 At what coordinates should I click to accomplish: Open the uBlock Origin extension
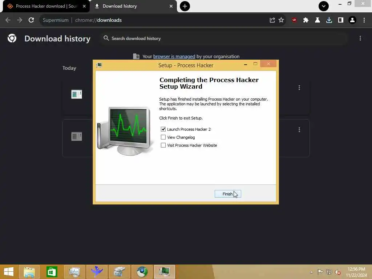(x=294, y=20)
